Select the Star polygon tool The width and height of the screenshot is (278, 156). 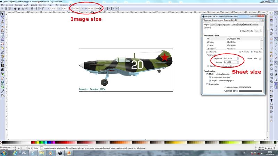pos(2,48)
